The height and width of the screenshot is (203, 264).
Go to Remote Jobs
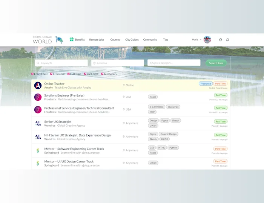click(97, 39)
